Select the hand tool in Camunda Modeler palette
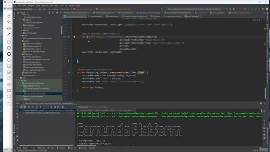 [9, 16]
